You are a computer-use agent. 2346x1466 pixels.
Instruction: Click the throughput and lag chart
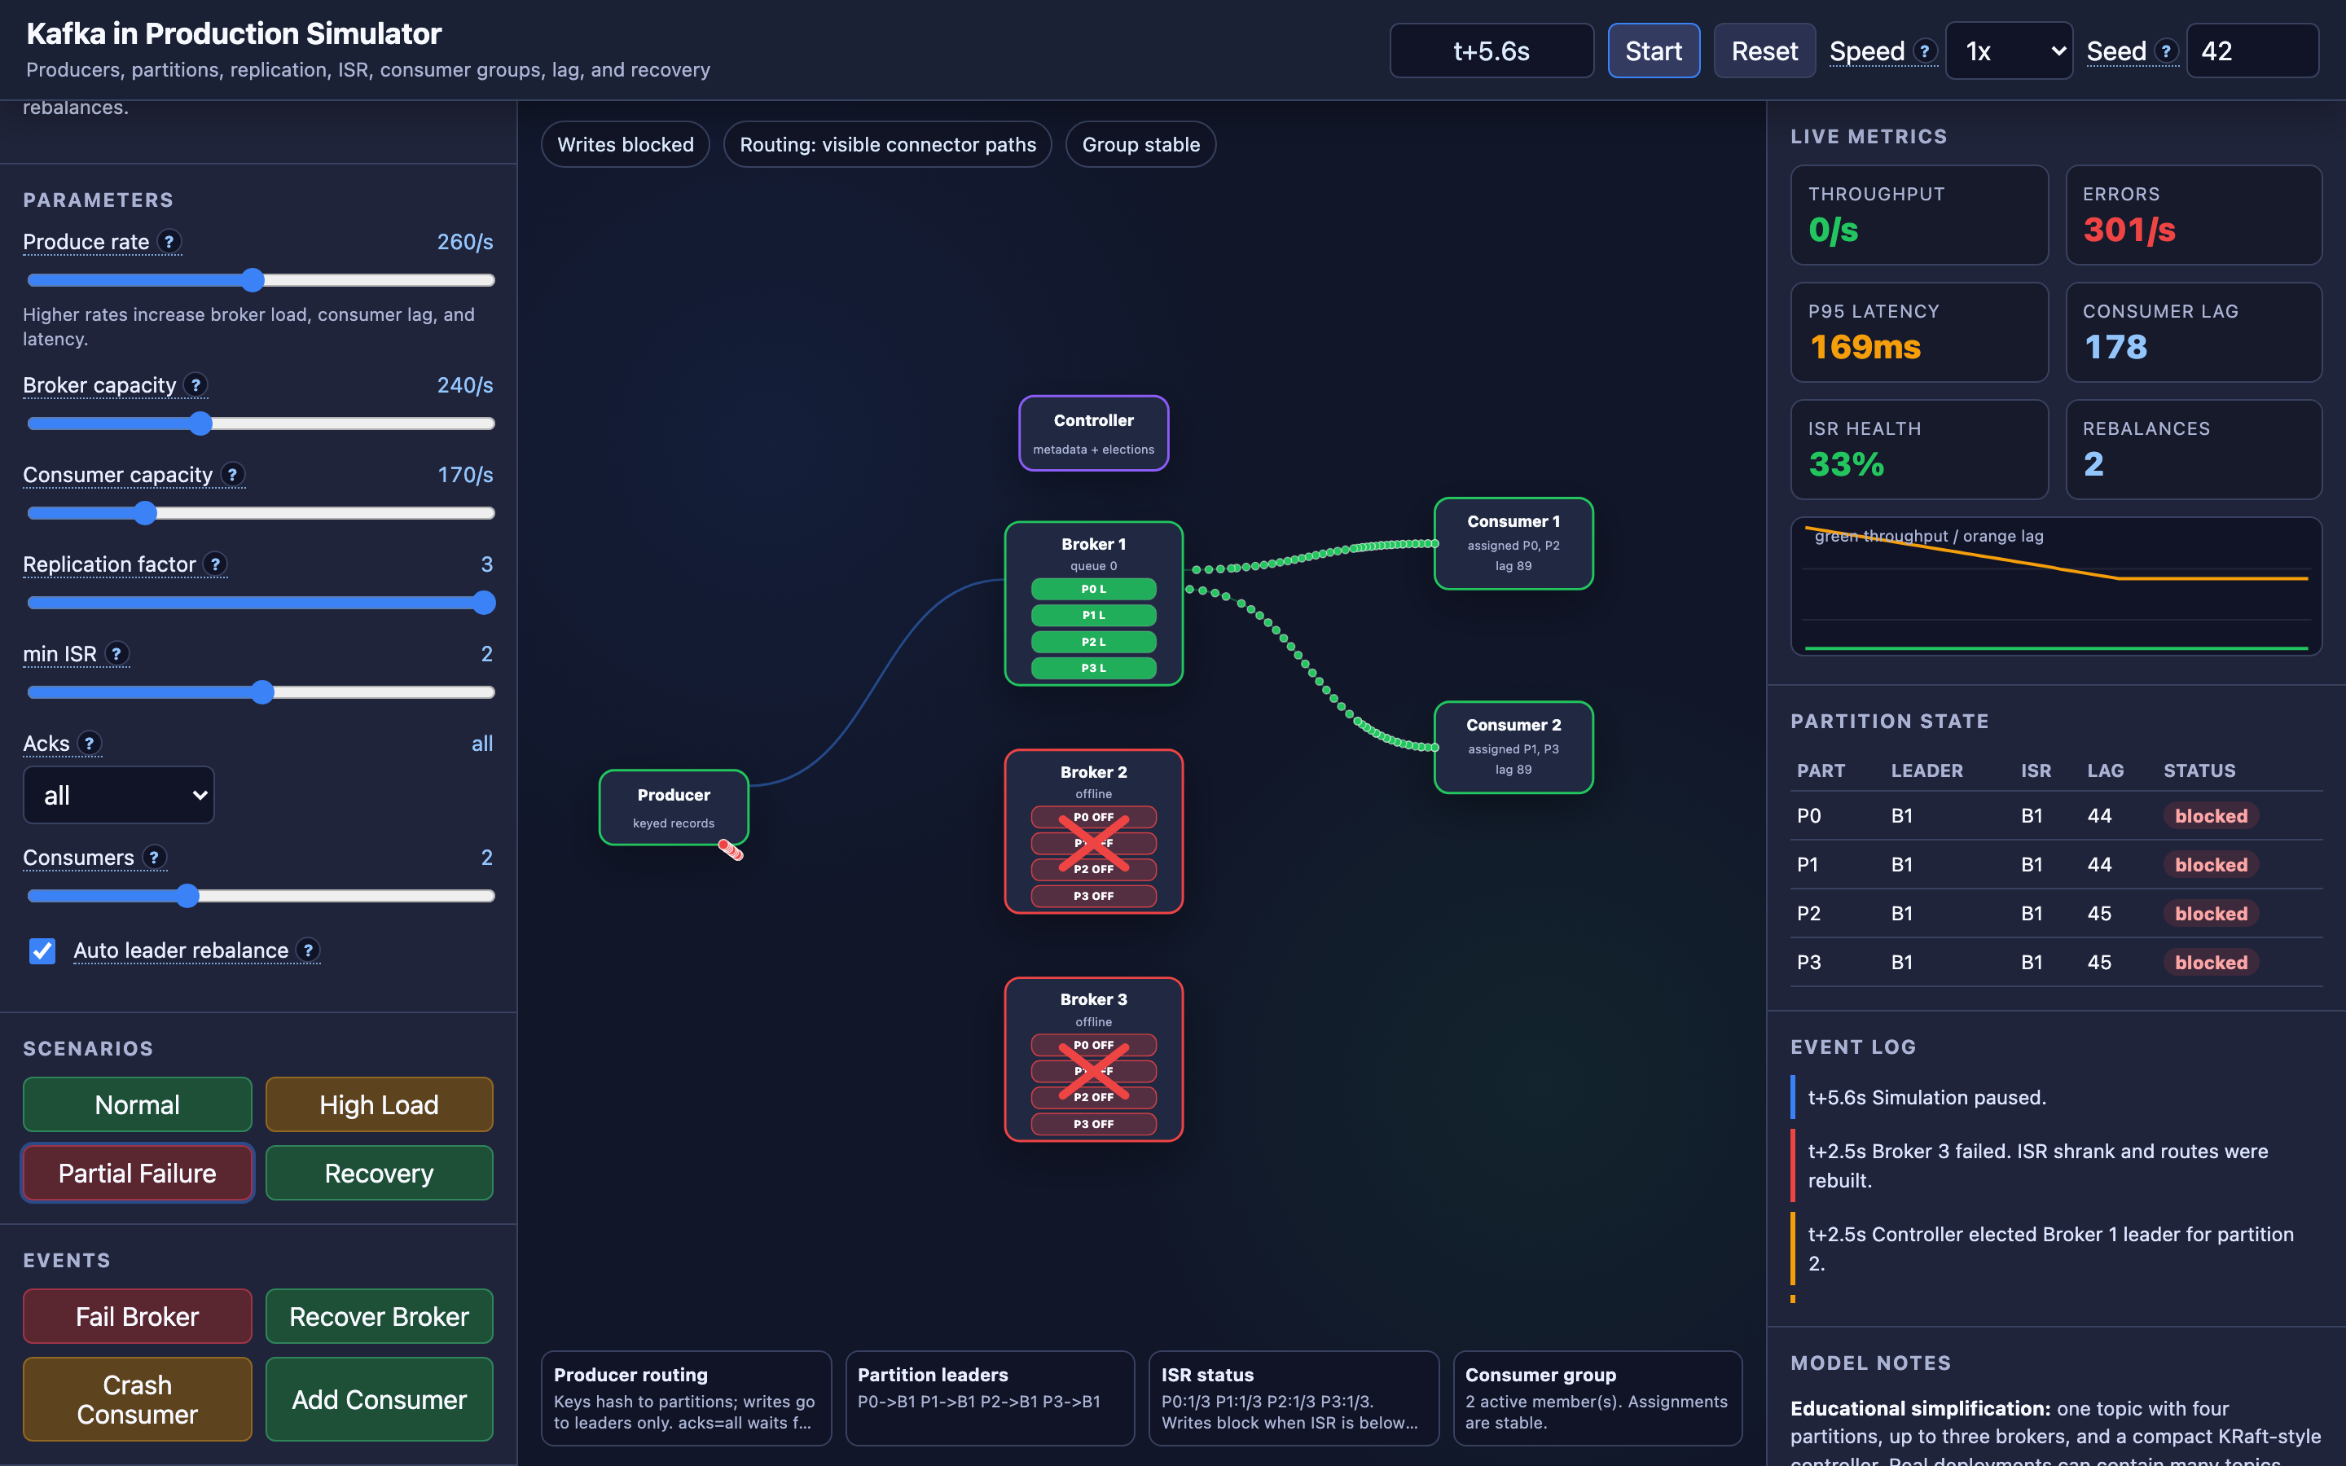click(2056, 586)
